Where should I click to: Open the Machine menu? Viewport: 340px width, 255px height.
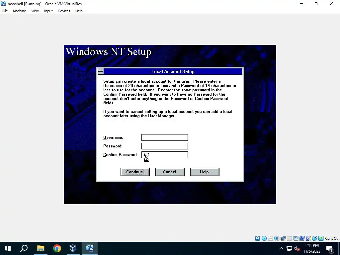coord(19,11)
